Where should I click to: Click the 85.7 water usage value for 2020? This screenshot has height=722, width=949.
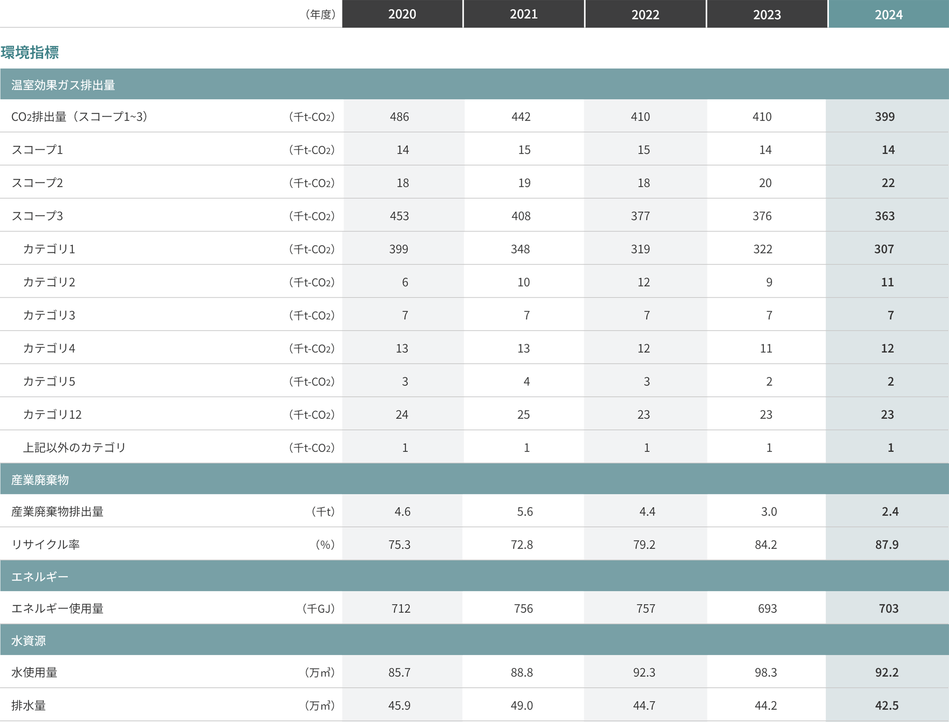pos(399,672)
